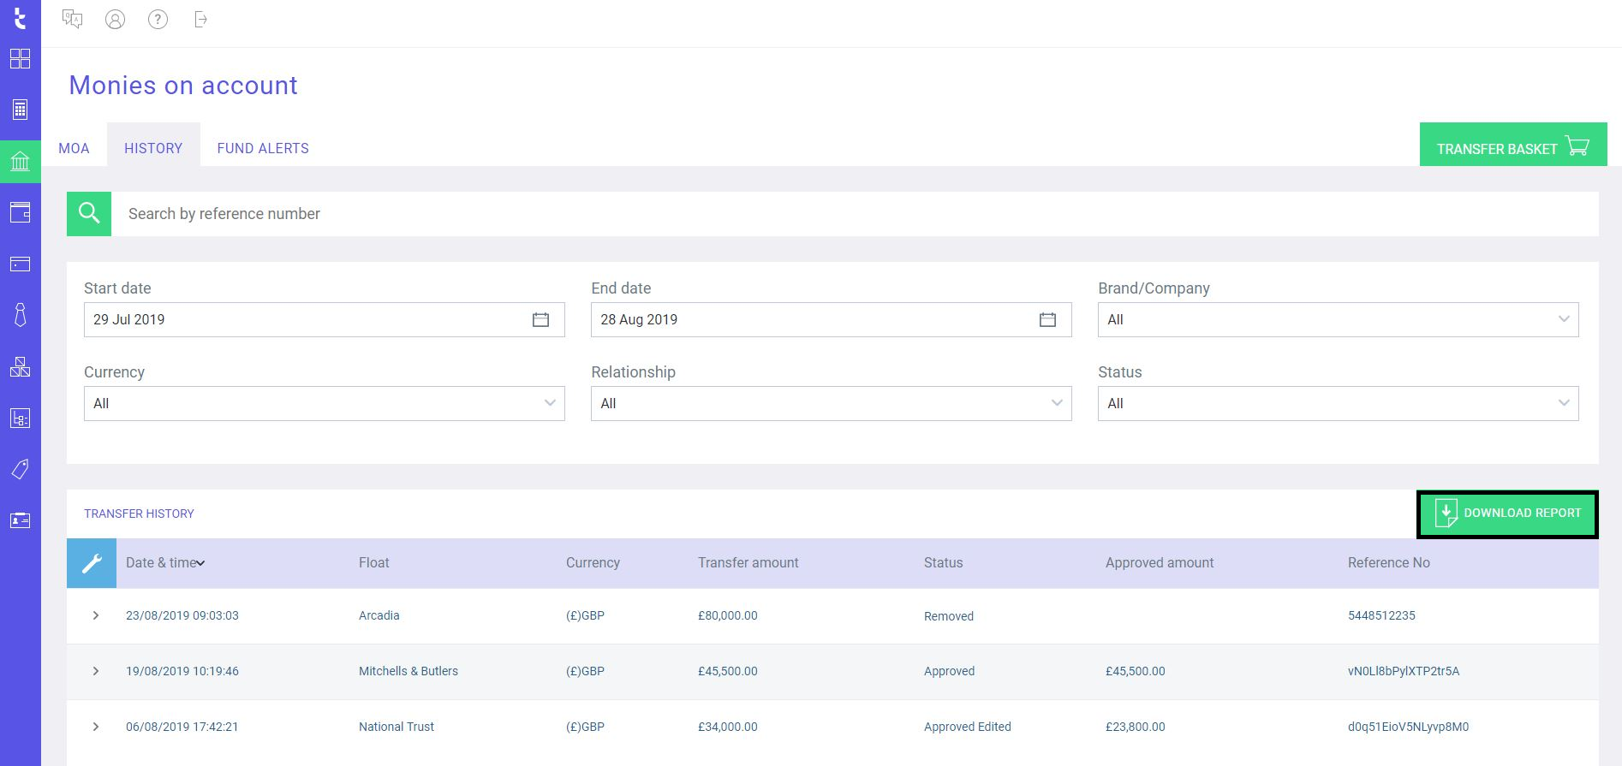The width and height of the screenshot is (1622, 766).
Task: Open the price tag sidebar icon
Action: tap(20, 469)
